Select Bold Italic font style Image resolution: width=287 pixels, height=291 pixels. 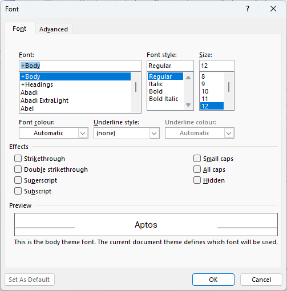coord(165,99)
